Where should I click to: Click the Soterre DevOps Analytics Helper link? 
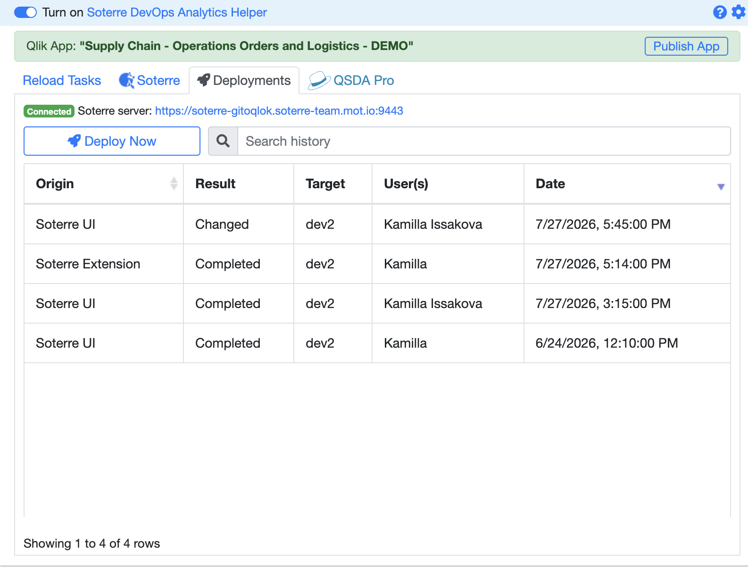(177, 12)
